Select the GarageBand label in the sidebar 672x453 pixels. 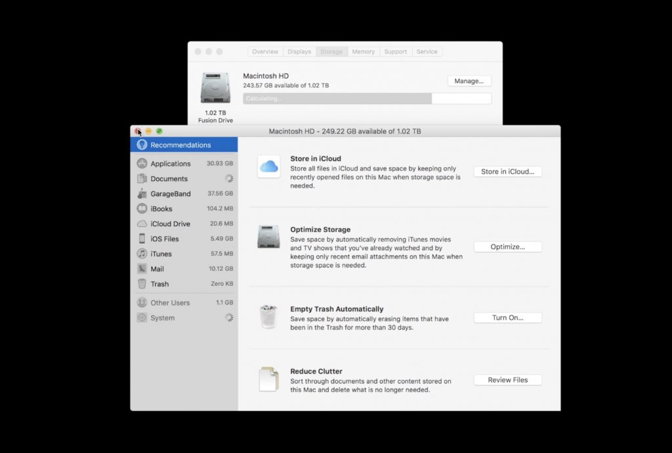click(170, 193)
